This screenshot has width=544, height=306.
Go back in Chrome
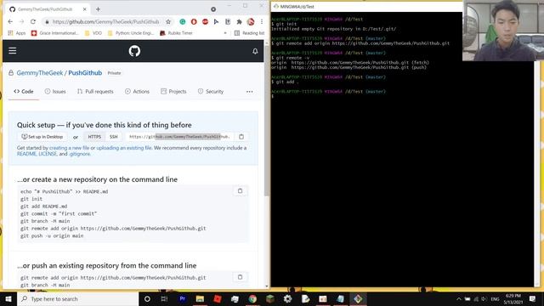[x=10, y=21]
